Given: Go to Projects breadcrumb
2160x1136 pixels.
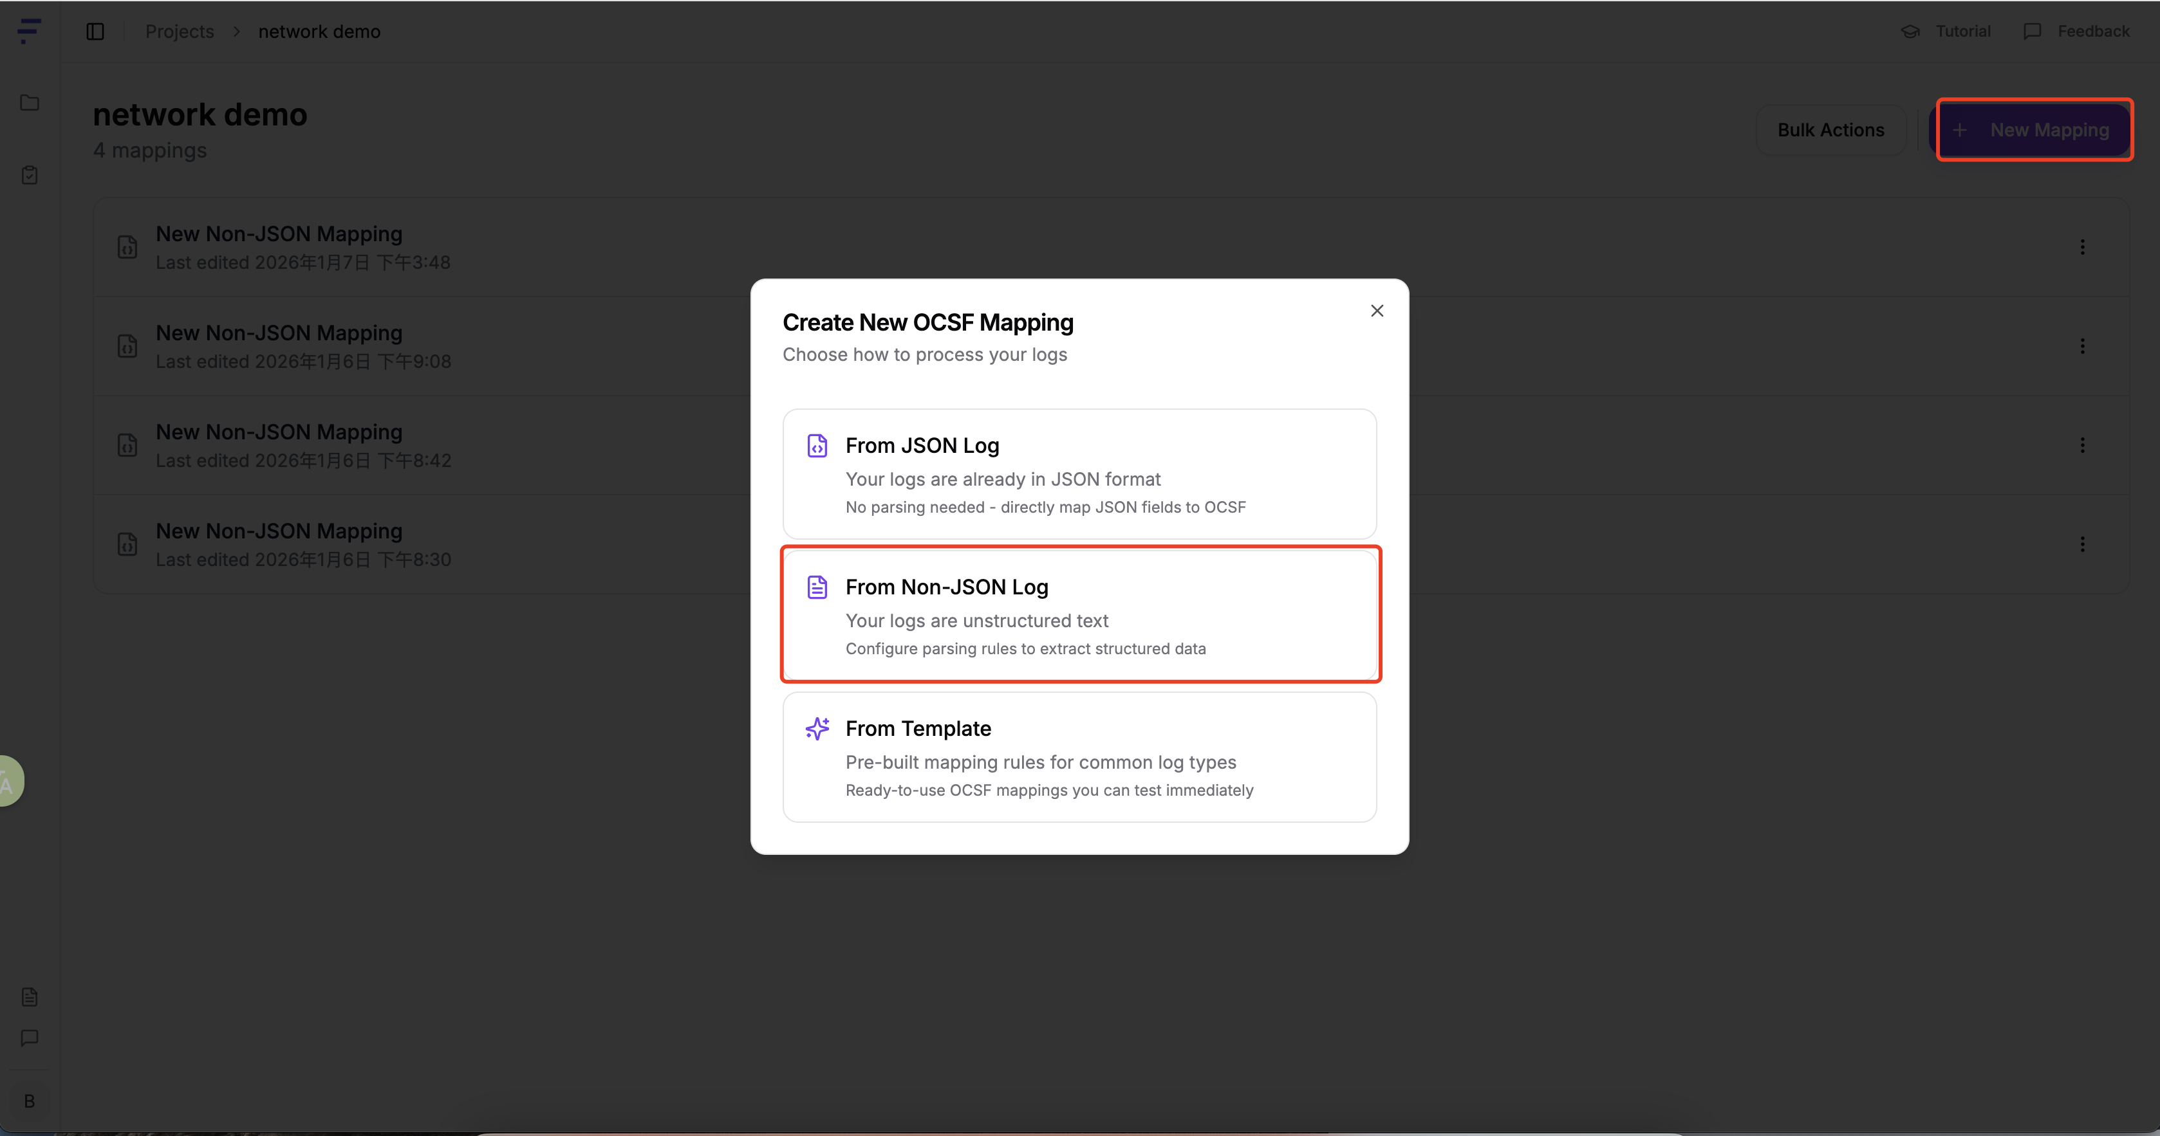Looking at the screenshot, I should (x=180, y=31).
